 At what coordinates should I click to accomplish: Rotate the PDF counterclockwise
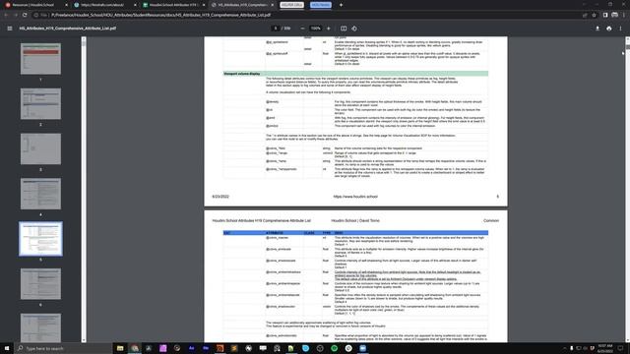click(354, 29)
